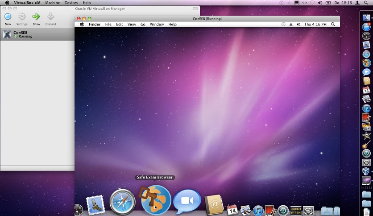This screenshot has width=373, height=216.
Task: Click host clock Do. 16:16
Action: coord(343,3)
